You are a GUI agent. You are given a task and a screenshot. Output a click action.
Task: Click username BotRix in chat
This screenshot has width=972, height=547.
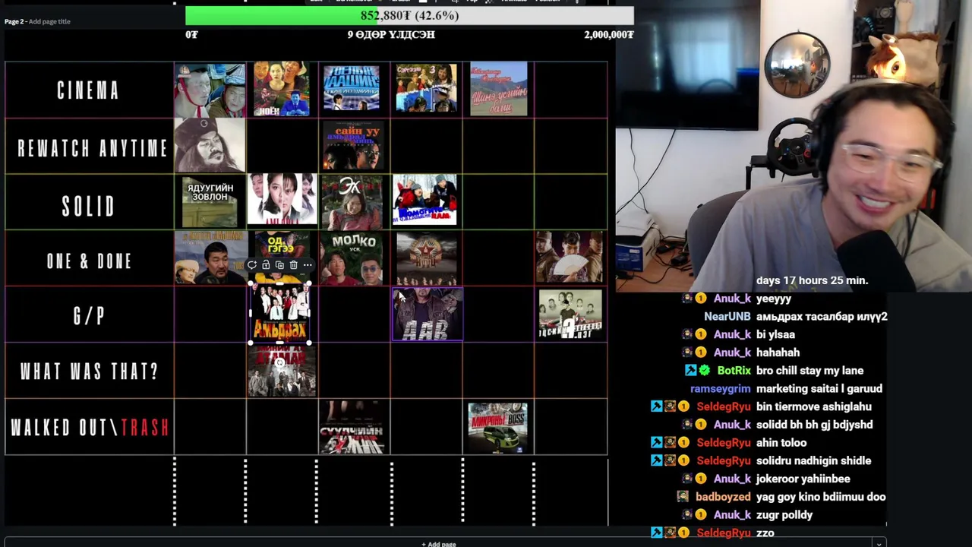pyautogui.click(x=734, y=370)
